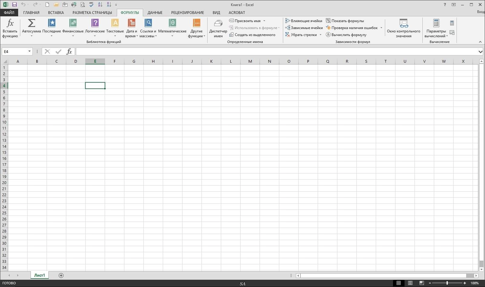Run the ABC spelling check icon

tap(91, 5)
